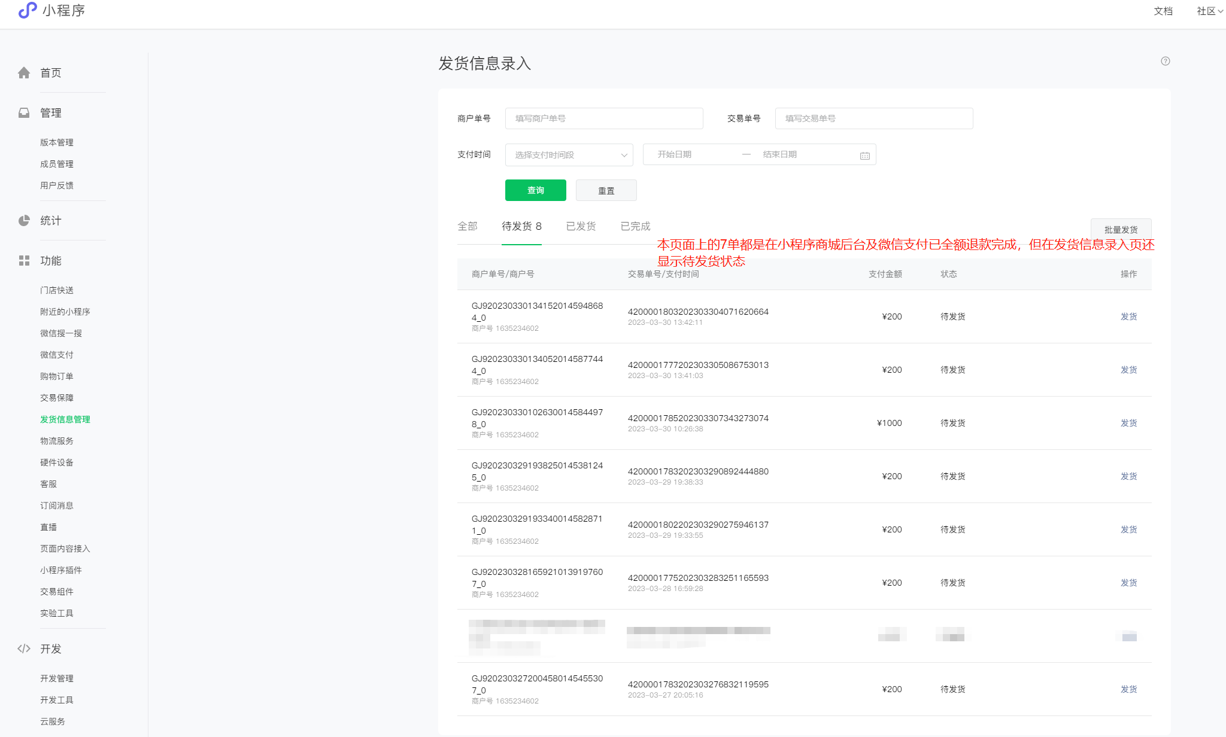The height and width of the screenshot is (737, 1226).
Task: Click the inbox icon beside 管理
Action: point(24,113)
